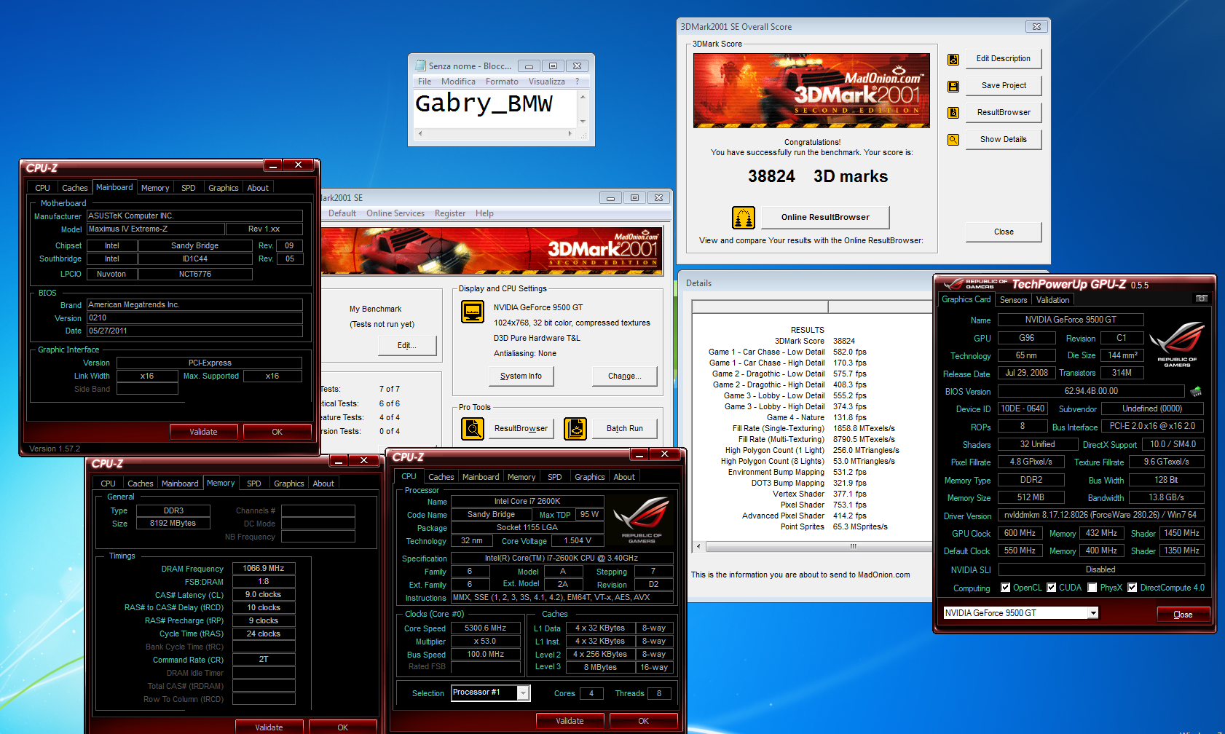Select Graphics Card tab in GPU-Z
The width and height of the screenshot is (1225, 734).
tap(966, 299)
